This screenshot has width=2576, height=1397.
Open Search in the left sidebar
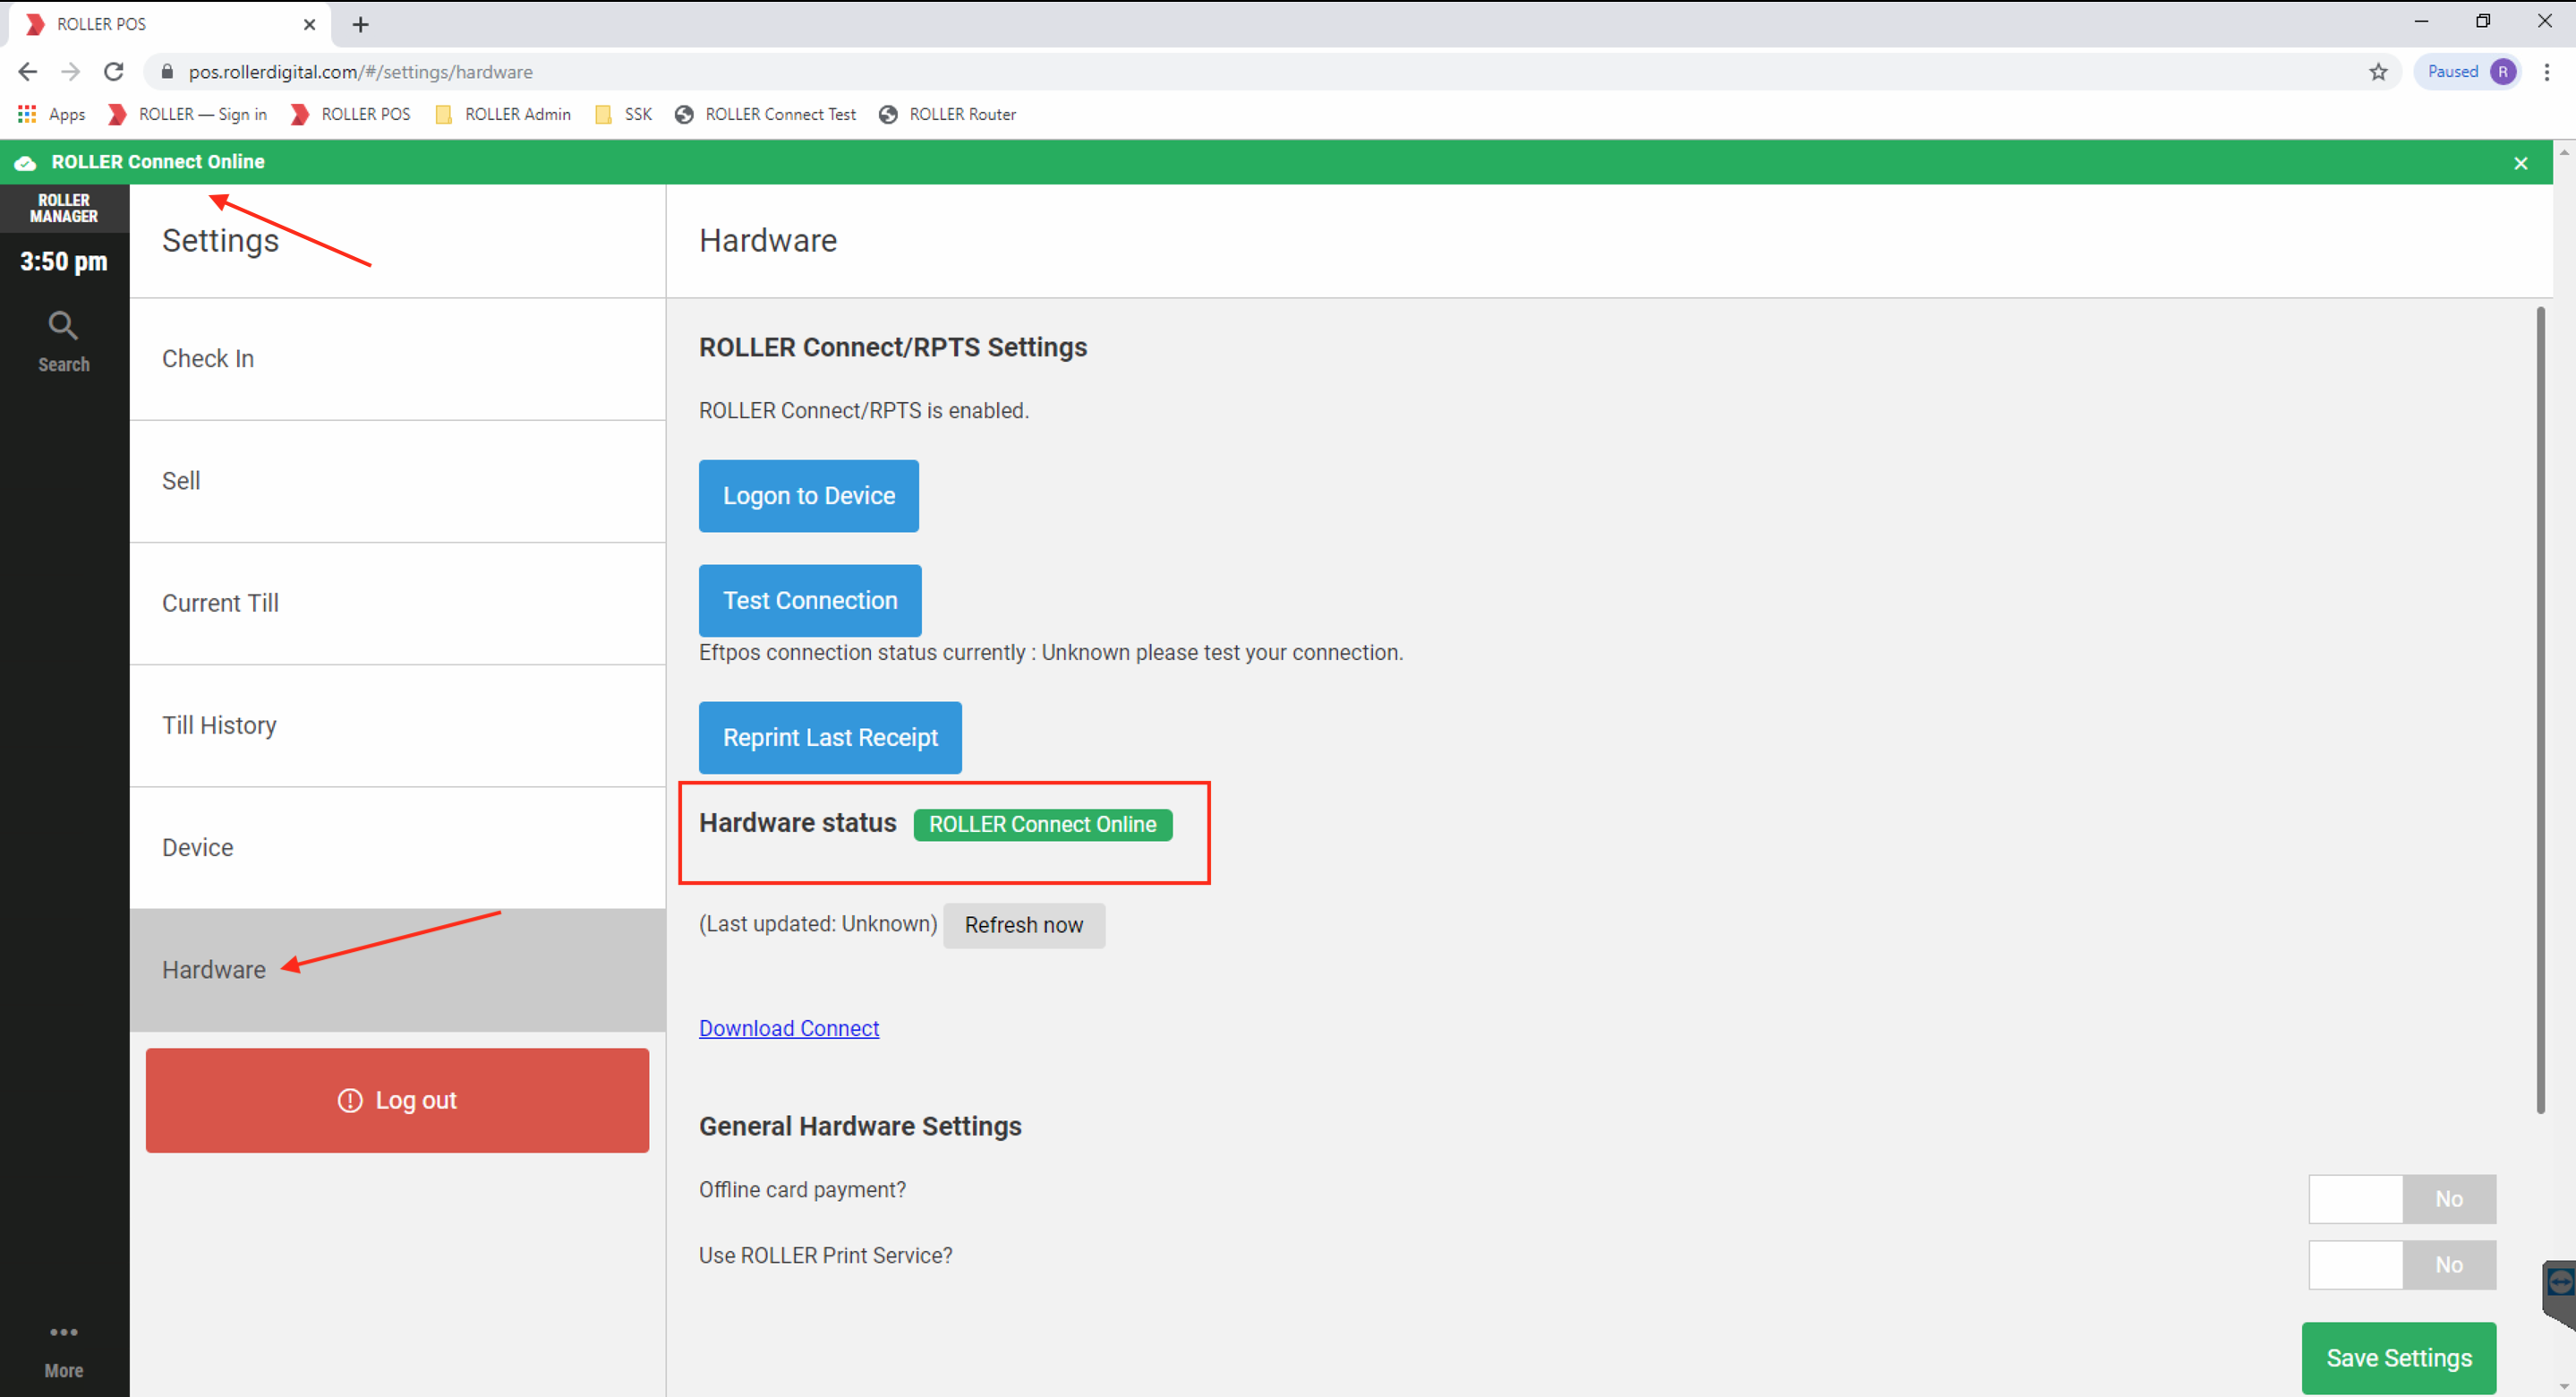tap(64, 342)
